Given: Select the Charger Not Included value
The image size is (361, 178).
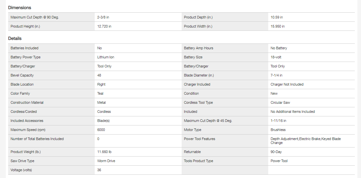Looking at the screenshot, I should click(287, 84).
